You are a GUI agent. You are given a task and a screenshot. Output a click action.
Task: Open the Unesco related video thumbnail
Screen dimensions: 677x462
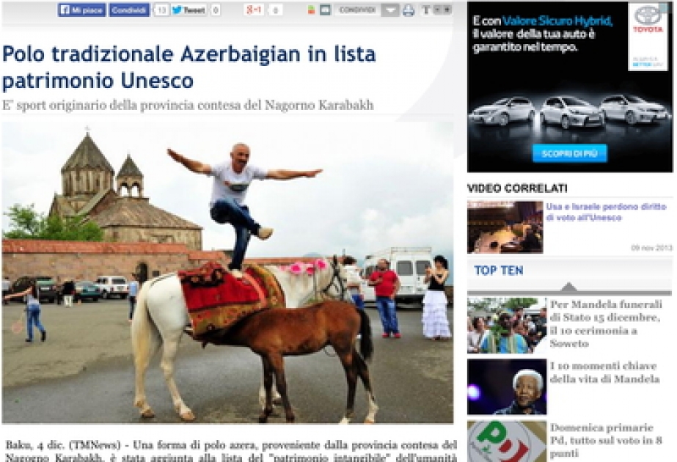click(505, 227)
